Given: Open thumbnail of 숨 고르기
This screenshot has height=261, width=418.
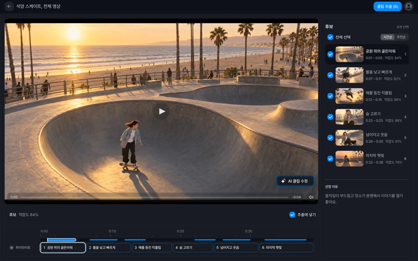Looking at the screenshot, I should pyautogui.click(x=349, y=117).
